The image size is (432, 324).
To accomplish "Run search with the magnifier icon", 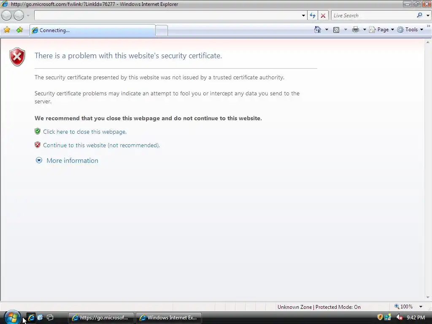I will tap(419, 15).
